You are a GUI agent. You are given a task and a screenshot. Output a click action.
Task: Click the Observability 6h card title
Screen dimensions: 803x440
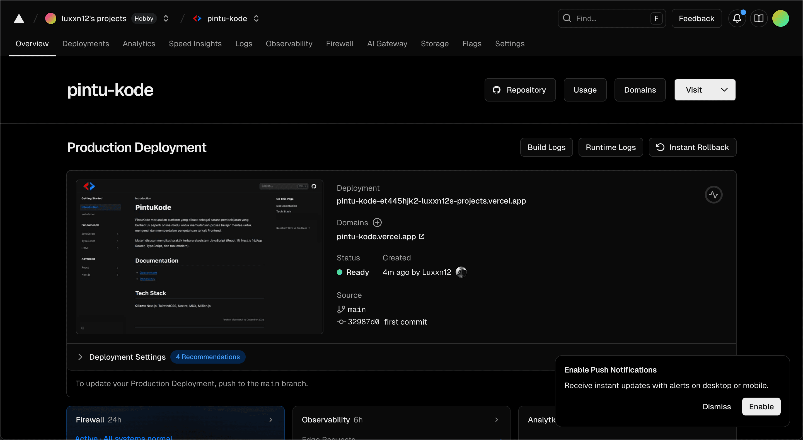[x=332, y=420]
